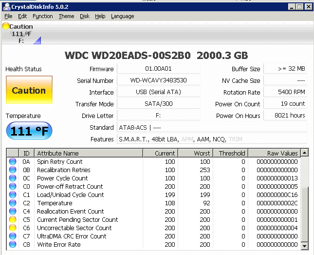Viewport: 314px width, 255px height.
Task: Click the empty NV Cache Size field
Action: [285, 80]
